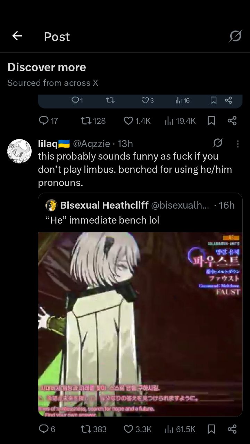The image size is (250, 444).
Task: Open lilaq's profile avatar
Action: (19, 151)
